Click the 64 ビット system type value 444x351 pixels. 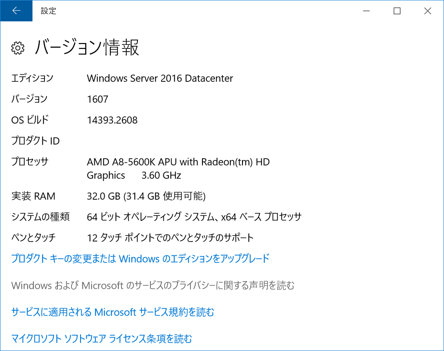pyautogui.click(x=194, y=217)
